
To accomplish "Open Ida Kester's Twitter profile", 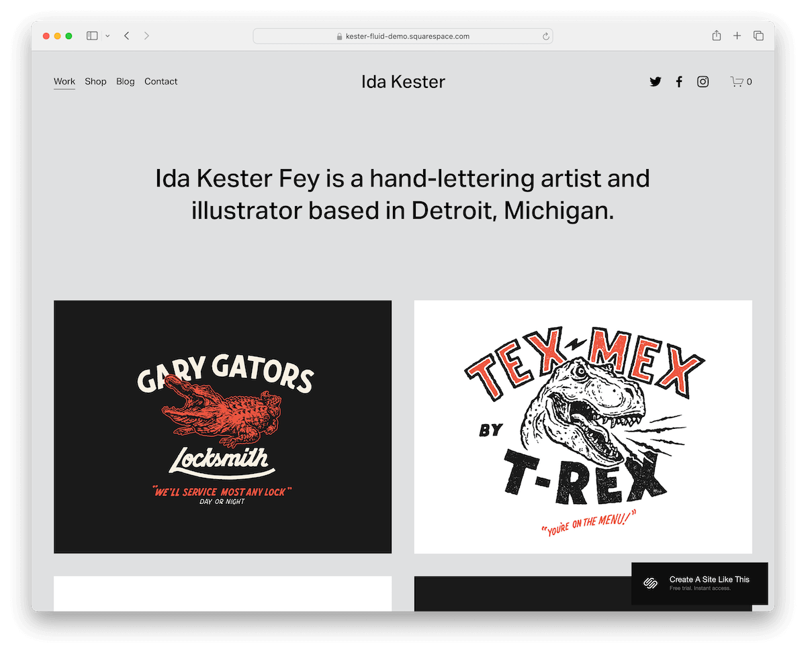I will pyautogui.click(x=655, y=81).
